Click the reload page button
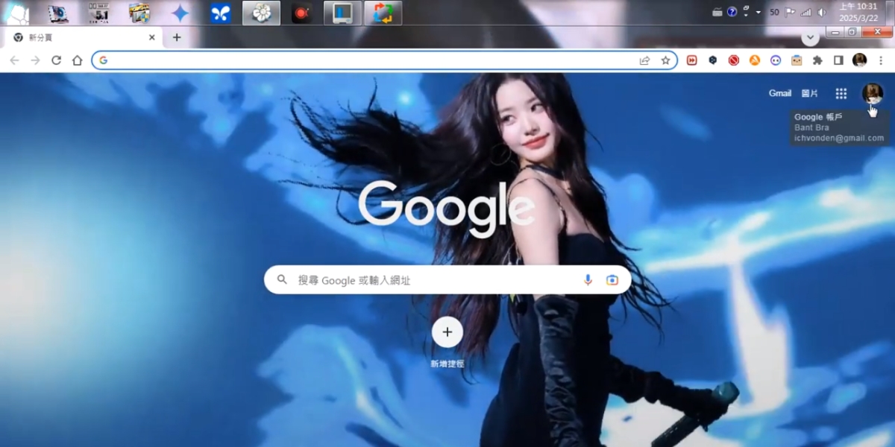 click(56, 60)
